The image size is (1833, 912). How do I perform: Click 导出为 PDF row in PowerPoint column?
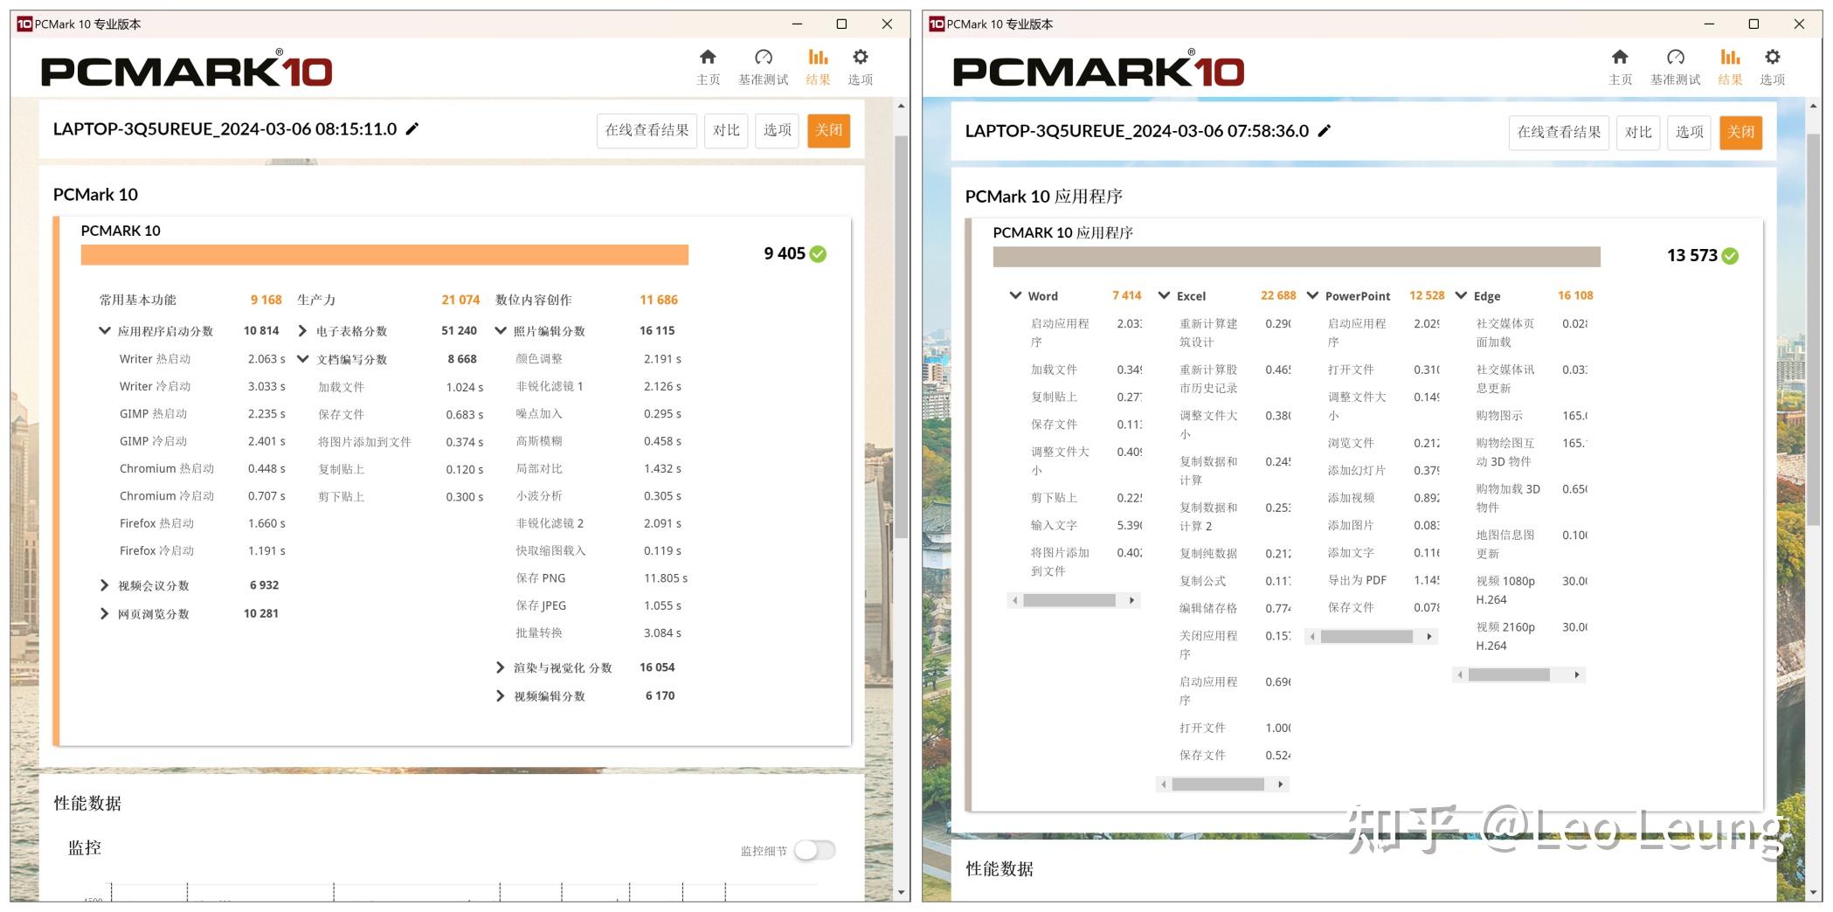click(x=1384, y=580)
